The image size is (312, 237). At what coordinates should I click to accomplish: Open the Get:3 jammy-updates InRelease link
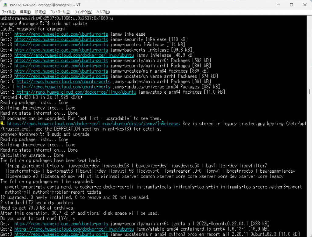[61, 45]
